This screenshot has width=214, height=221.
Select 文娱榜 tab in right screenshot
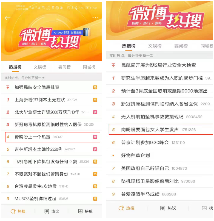[x=155, y=46]
